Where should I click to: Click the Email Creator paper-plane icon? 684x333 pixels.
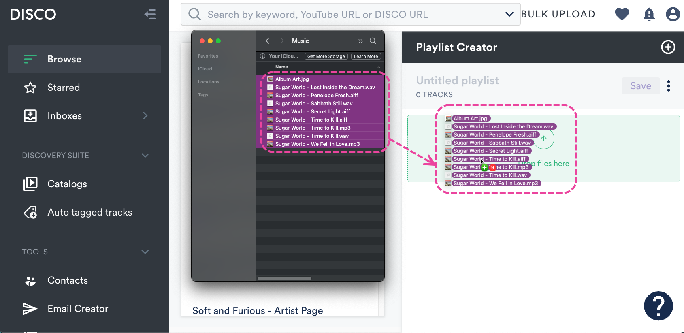pos(30,309)
